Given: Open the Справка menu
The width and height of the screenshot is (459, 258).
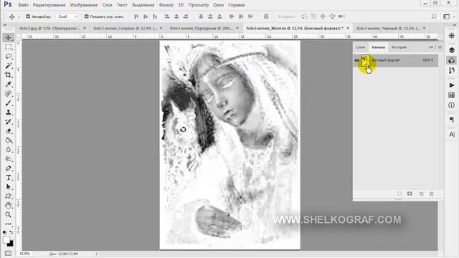Looking at the screenshot, I should pyautogui.click(x=236, y=5).
